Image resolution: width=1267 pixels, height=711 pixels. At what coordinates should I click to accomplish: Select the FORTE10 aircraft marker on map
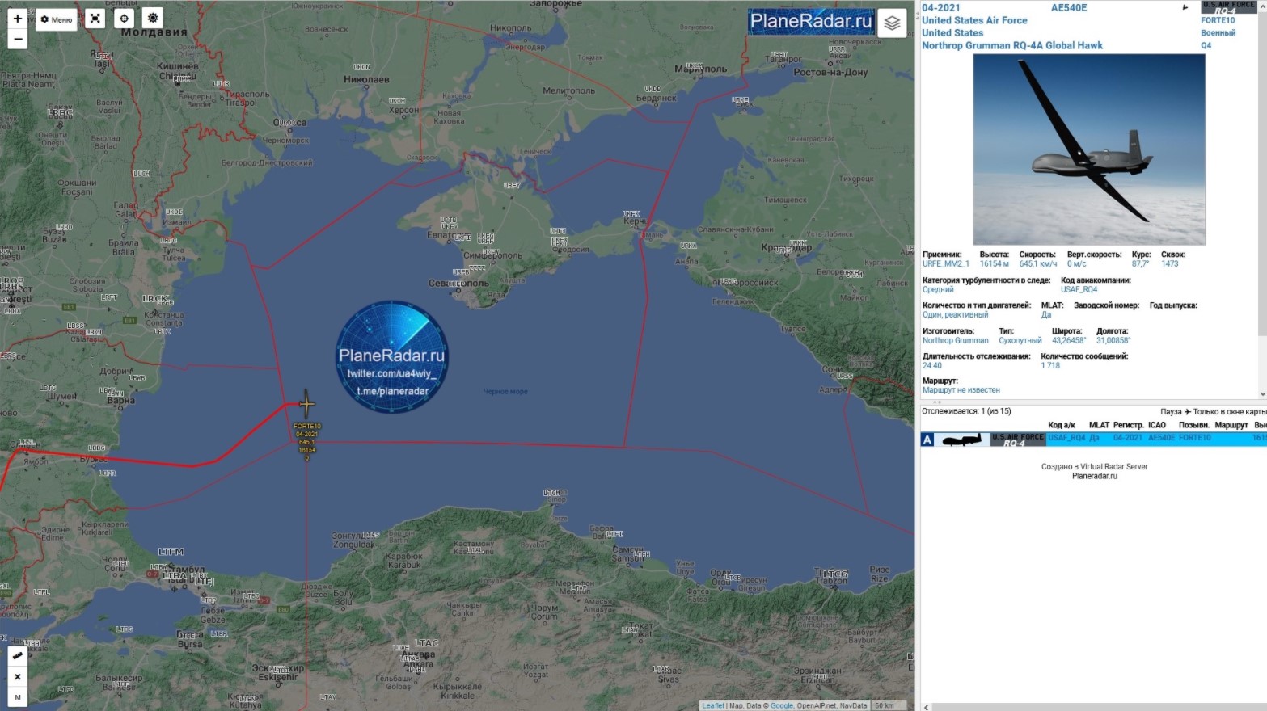pos(306,404)
